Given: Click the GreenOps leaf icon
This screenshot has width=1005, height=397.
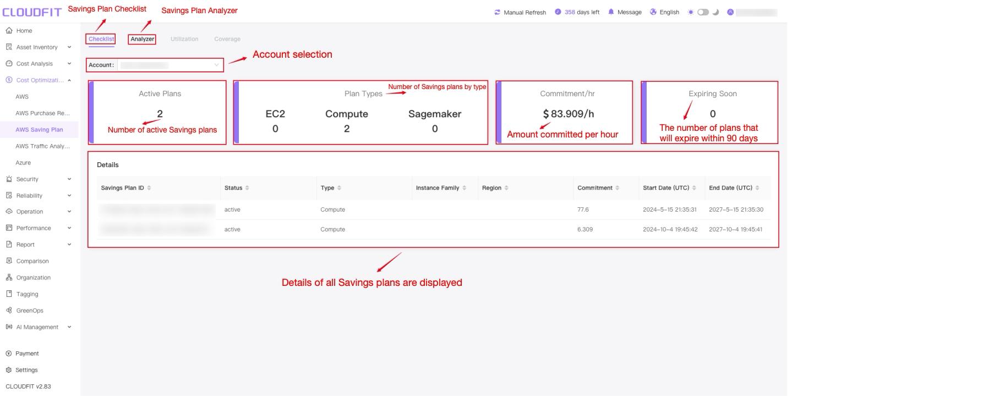Looking at the screenshot, I should click(x=9, y=311).
